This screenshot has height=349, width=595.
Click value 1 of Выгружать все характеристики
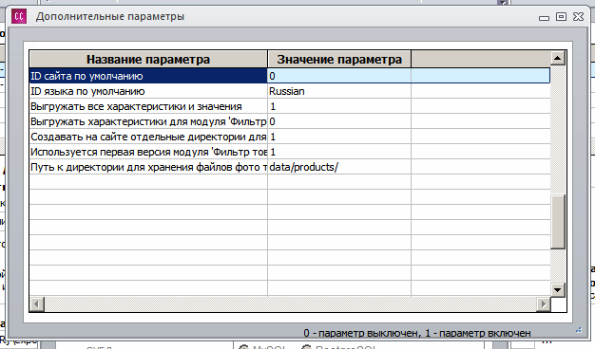point(339,106)
